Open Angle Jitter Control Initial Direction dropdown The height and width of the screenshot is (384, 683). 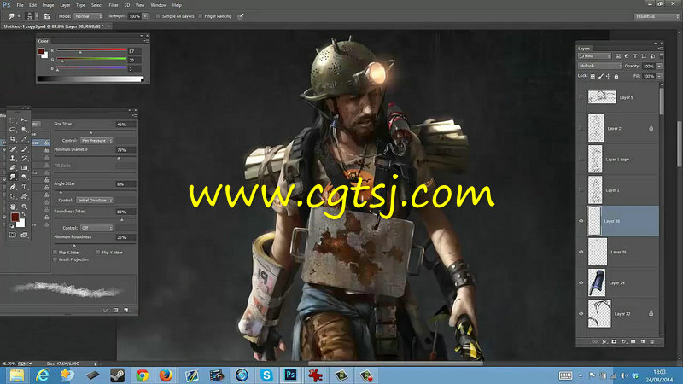pos(95,201)
